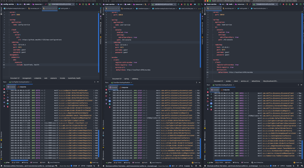Toggle pin tab icon in config-service Run panel
This screenshot has width=304, height=168.
[x=4, y=106]
